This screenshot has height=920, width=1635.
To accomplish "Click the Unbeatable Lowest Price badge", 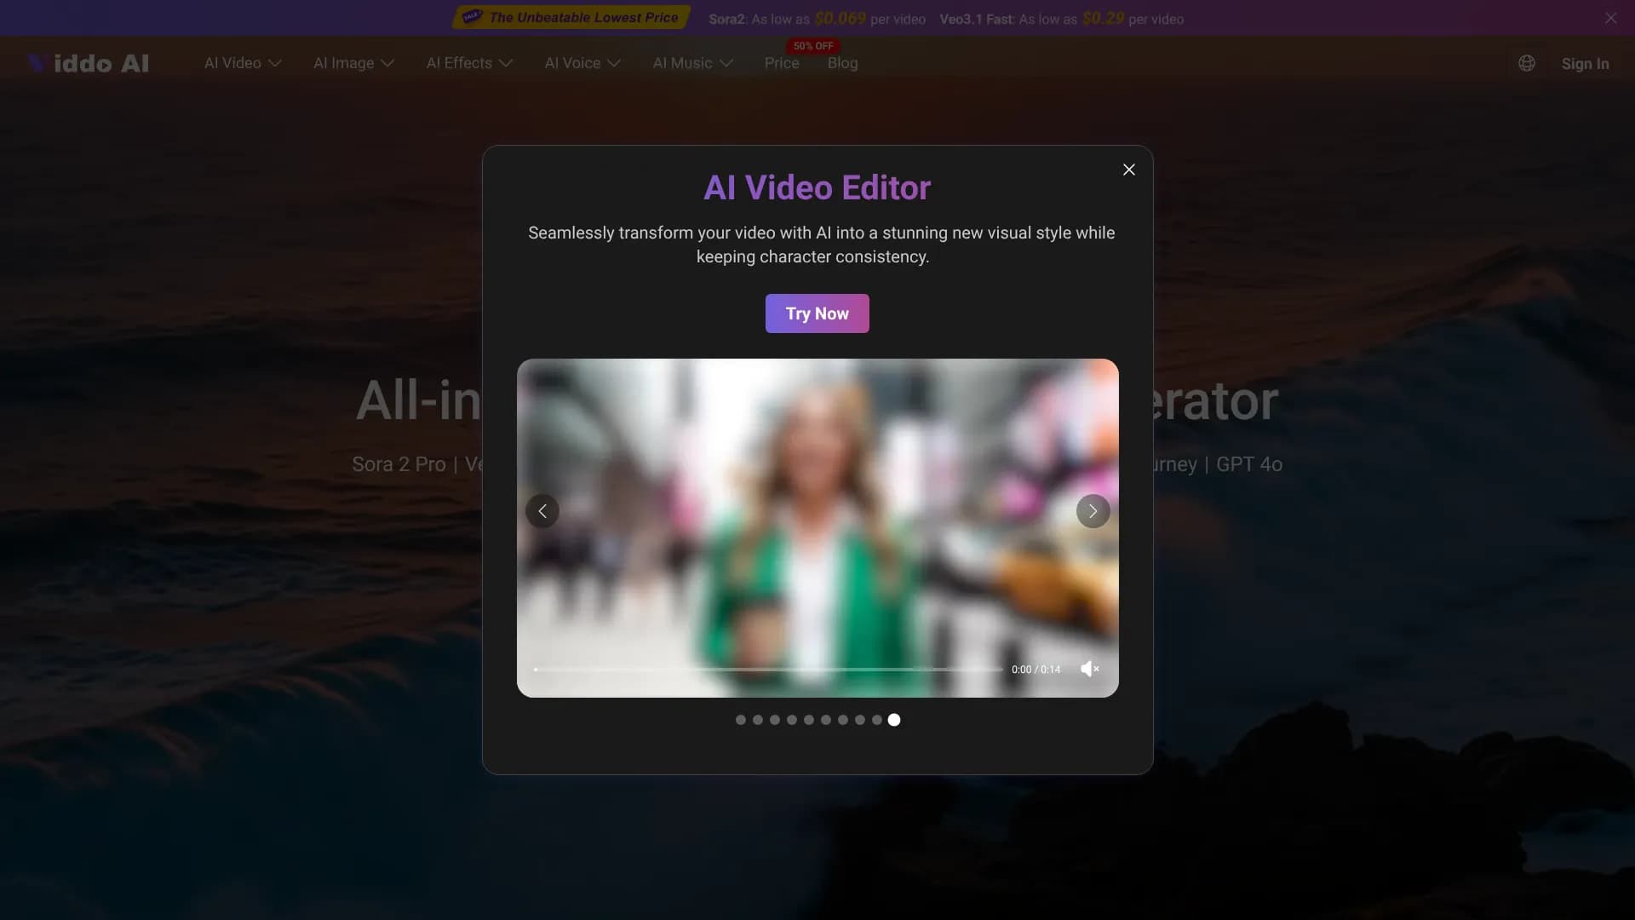I will click(x=571, y=18).
